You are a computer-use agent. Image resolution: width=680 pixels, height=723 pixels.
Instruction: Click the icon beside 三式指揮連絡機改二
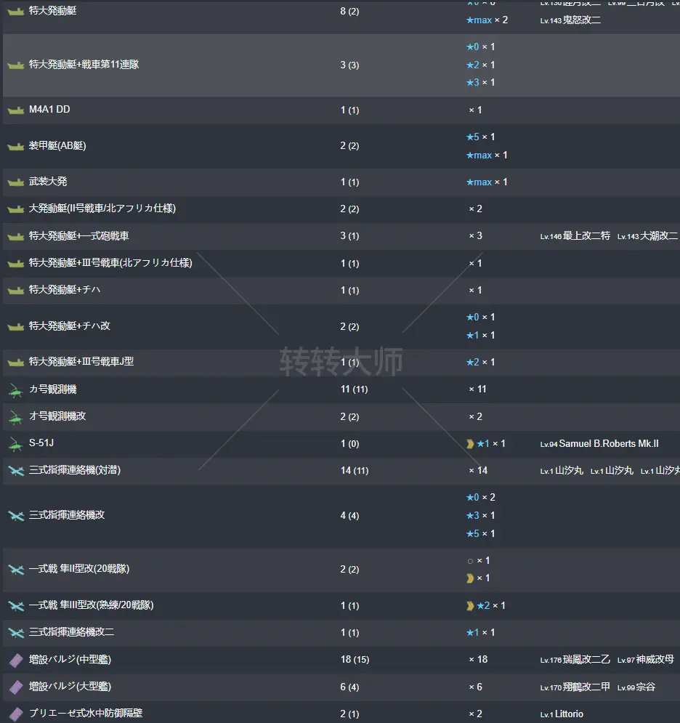(16, 633)
